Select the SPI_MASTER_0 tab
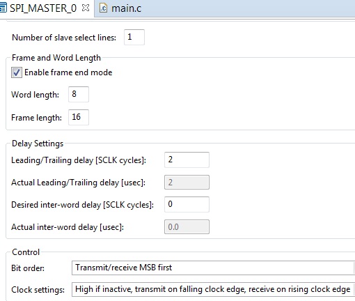Image resolution: width=355 pixels, height=301 pixels. [43, 8]
